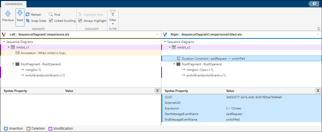Expand the left file SequenceDiagramComparisons.slx dropdown
Screen dimensions: 322x132
pyautogui.click(x=157, y=34)
